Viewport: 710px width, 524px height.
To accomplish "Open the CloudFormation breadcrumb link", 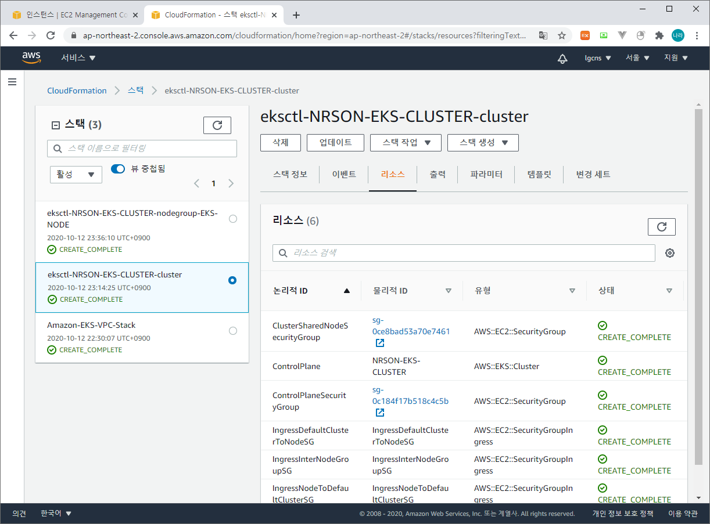I will tap(77, 91).
